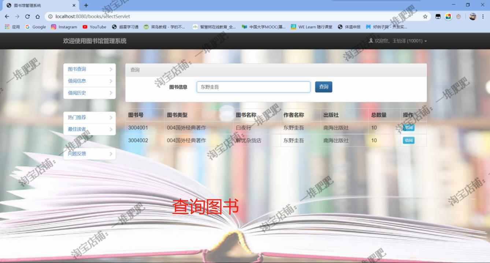
Task: Bookmark this page with the star icon
Action: point(425,16)
